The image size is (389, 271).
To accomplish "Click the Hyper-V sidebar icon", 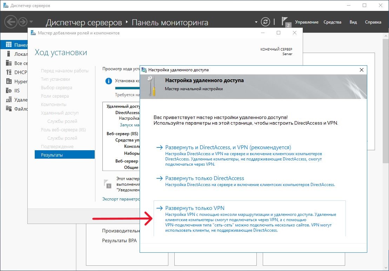I will (9, 81).
